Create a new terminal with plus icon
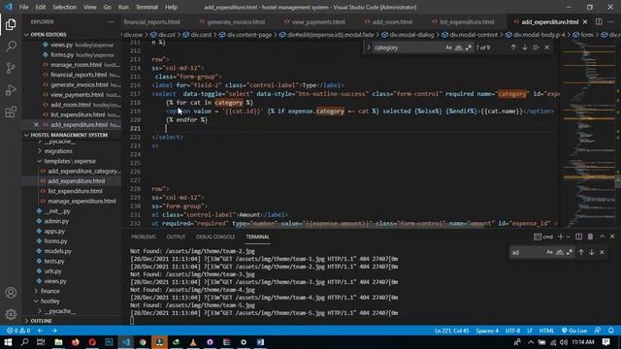The height and width of the screenshot is (349, 621). point(560,237)
